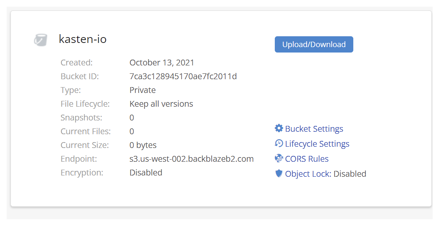The width and height of the screenshot is (441, 228).
Task: Click the Object Lock shield icon
Action: (x=279, y=173)
